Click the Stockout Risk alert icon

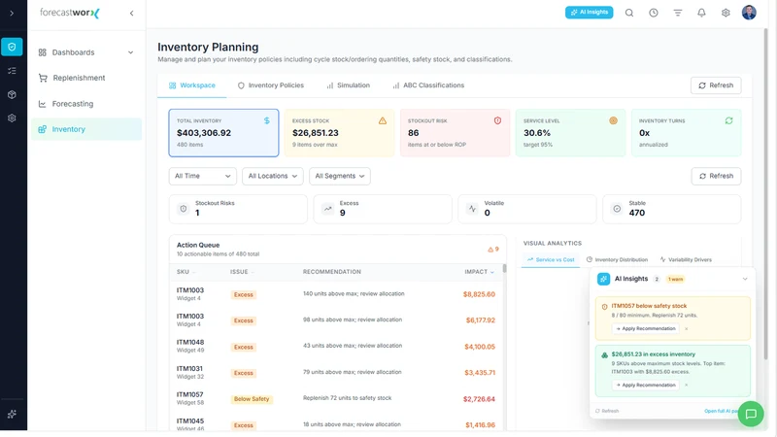[x=497, y=120]
